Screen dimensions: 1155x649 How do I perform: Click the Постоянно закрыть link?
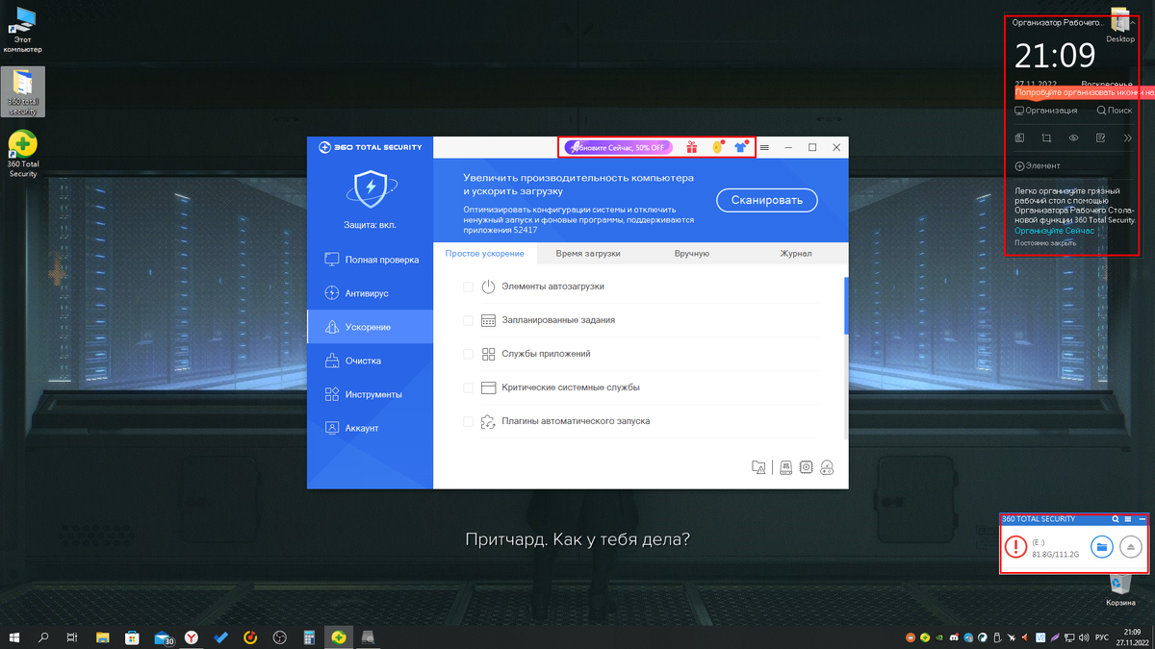(1045, 243)
